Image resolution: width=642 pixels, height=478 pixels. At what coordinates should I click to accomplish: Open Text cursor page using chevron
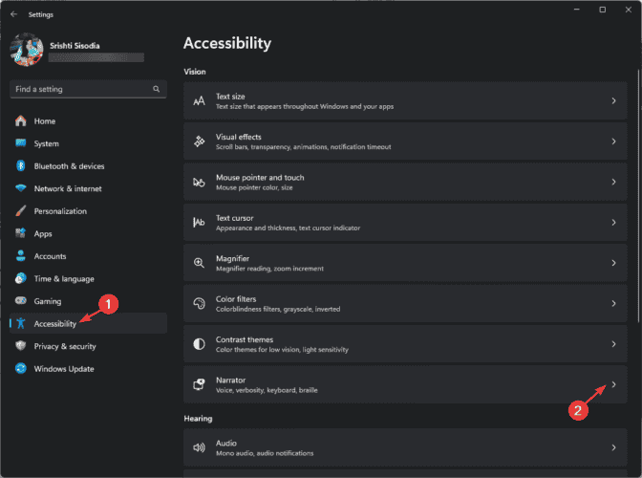coord(613,223)
